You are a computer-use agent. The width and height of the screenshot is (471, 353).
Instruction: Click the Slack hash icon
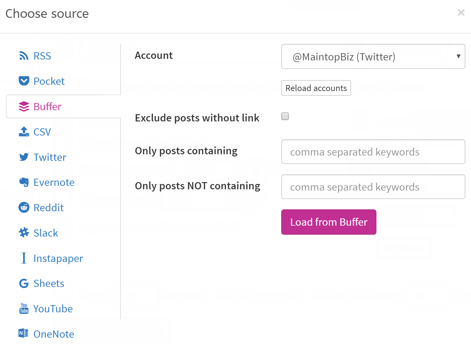[24, 233]
